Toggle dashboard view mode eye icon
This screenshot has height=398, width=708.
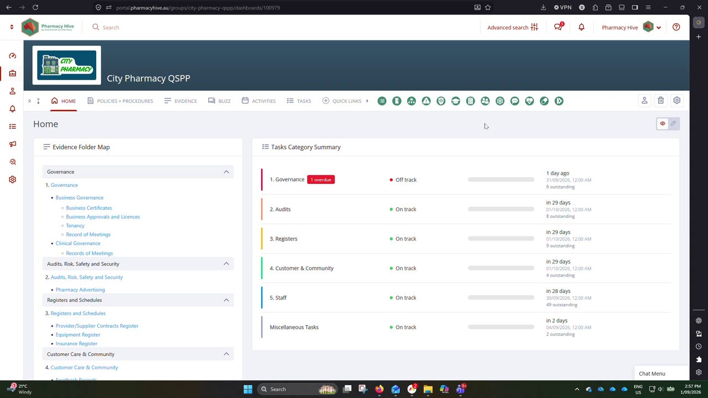click(663, 123)
